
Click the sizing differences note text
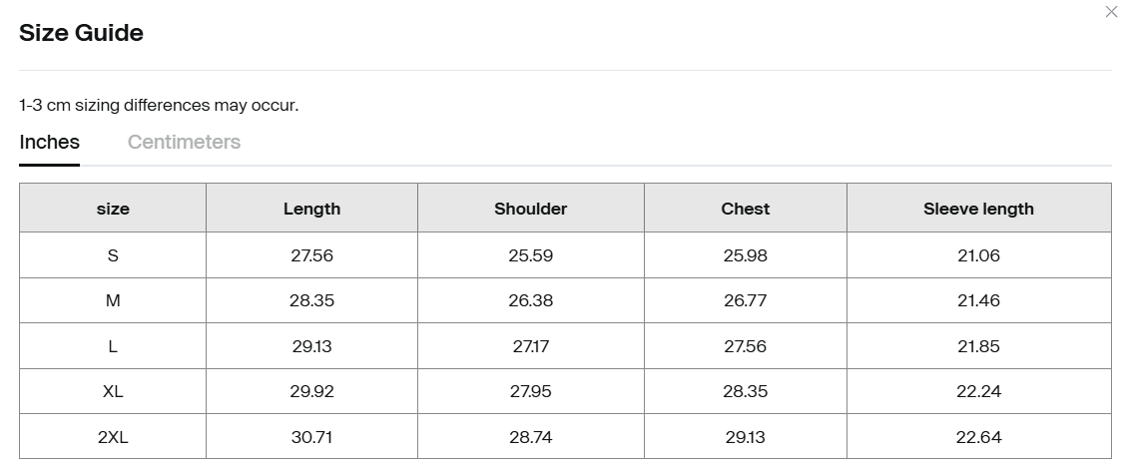coord(159,105)
